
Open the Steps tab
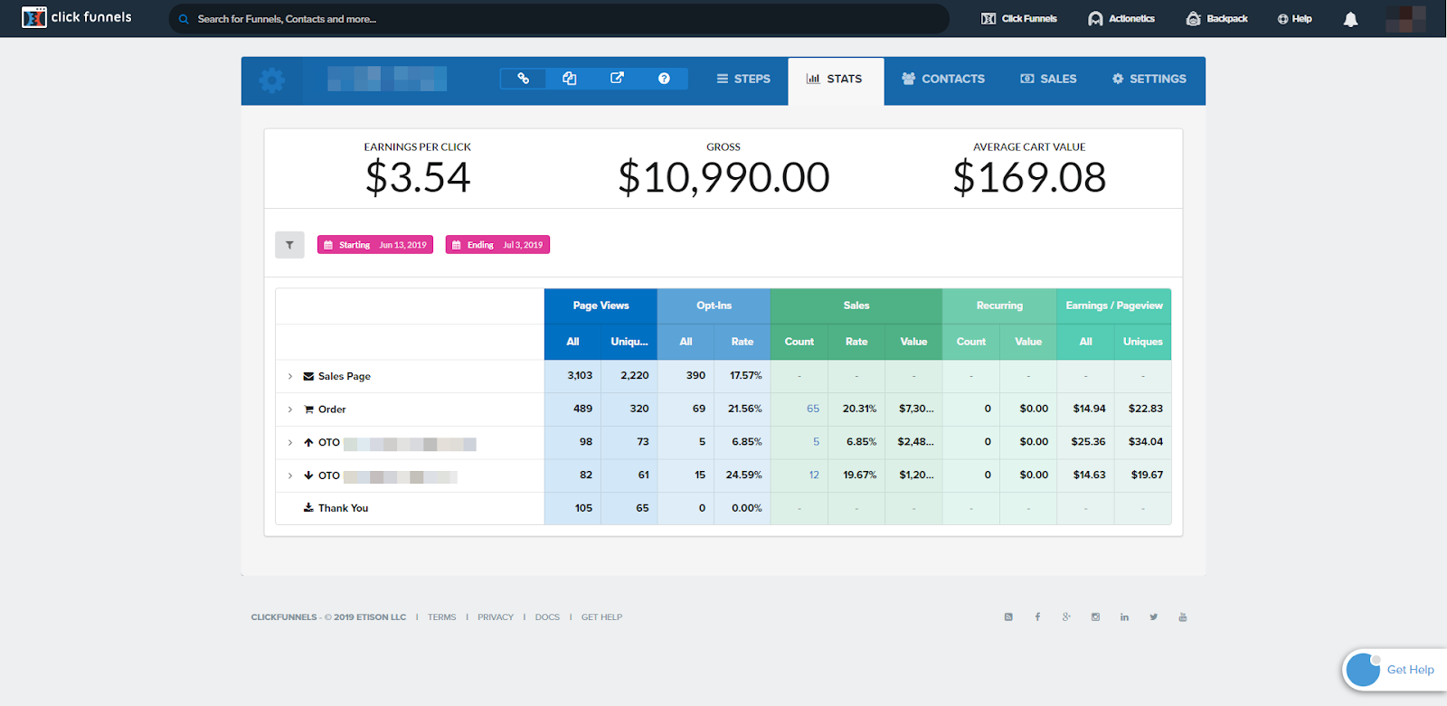743,80
